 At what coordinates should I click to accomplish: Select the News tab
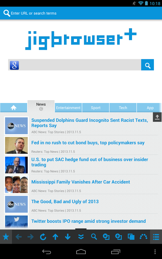click(x=41, y=106)
